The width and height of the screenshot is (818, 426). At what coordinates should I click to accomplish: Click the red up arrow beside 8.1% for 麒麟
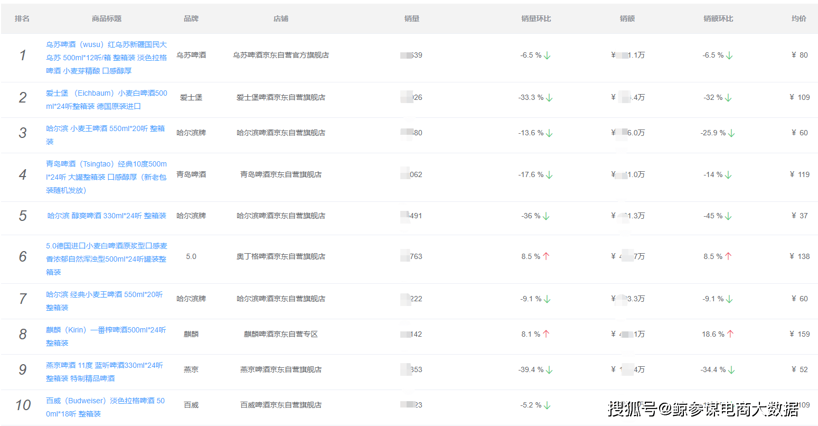pyautogui.click(x=547, y=333)
